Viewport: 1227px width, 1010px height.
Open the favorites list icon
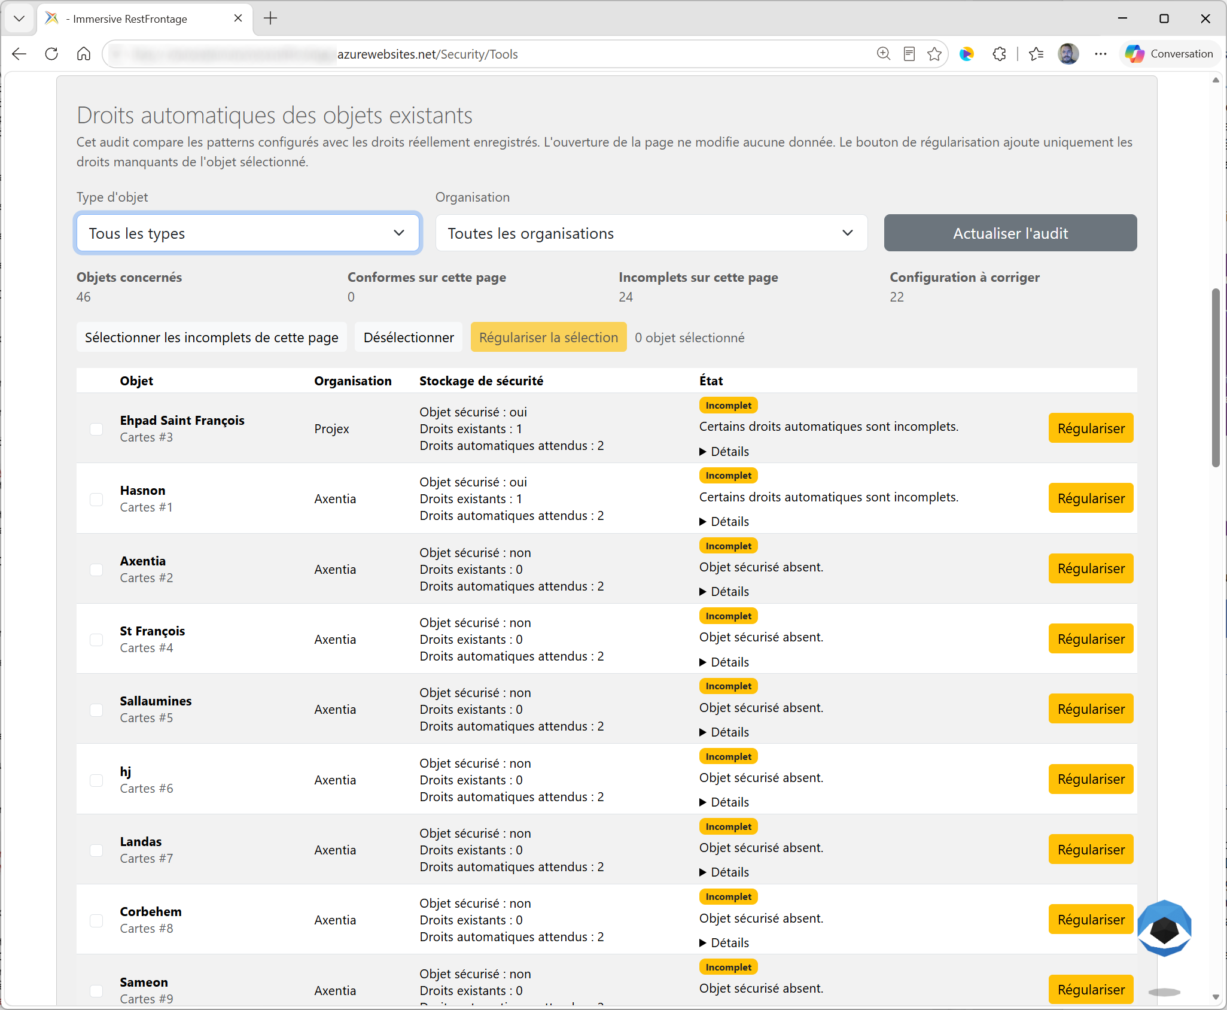1037,54
